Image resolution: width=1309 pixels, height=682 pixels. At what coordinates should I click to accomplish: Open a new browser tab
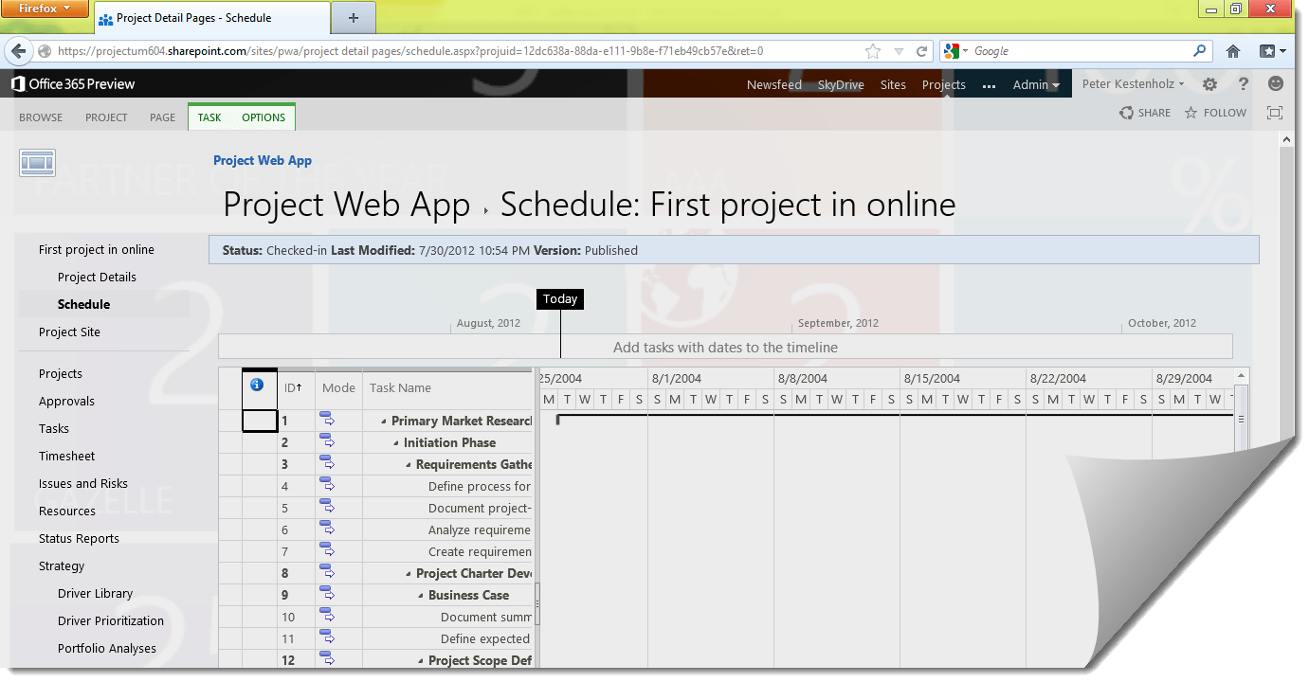coord(354,18)
